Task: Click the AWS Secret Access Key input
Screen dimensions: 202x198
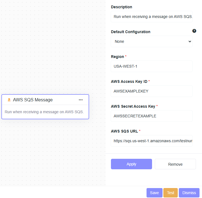Action: click(151, 116)
